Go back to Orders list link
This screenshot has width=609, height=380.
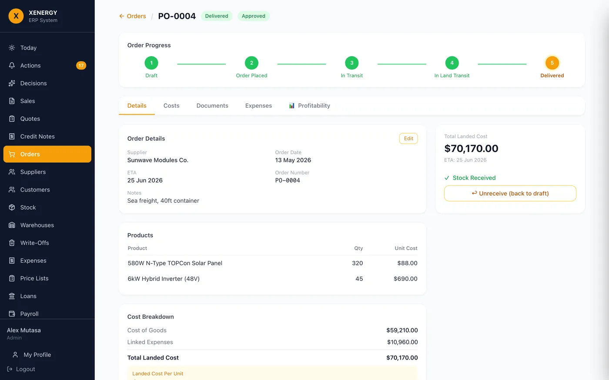133,16
